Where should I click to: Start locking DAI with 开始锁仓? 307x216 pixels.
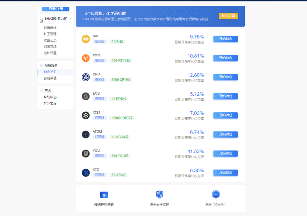tap(225, 39)
